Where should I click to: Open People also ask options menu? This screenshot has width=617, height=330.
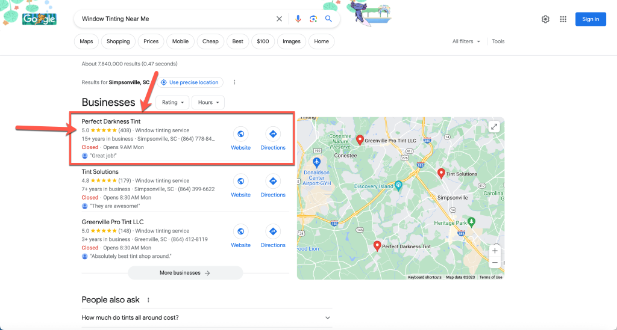click(x=148, y=300)
